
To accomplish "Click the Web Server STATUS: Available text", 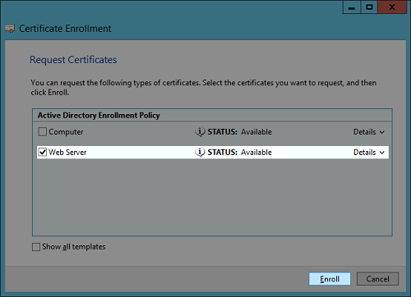I will click(x=239, y=153).
